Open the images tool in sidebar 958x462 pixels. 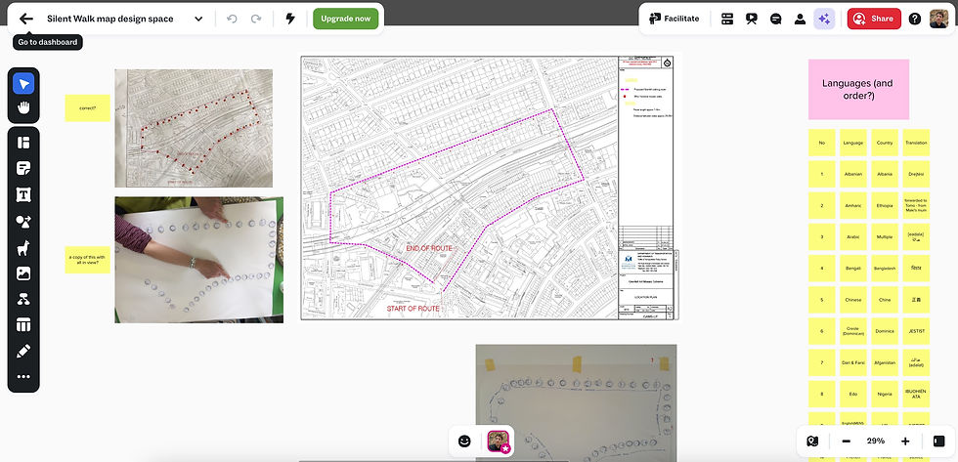tap(23, 273)
